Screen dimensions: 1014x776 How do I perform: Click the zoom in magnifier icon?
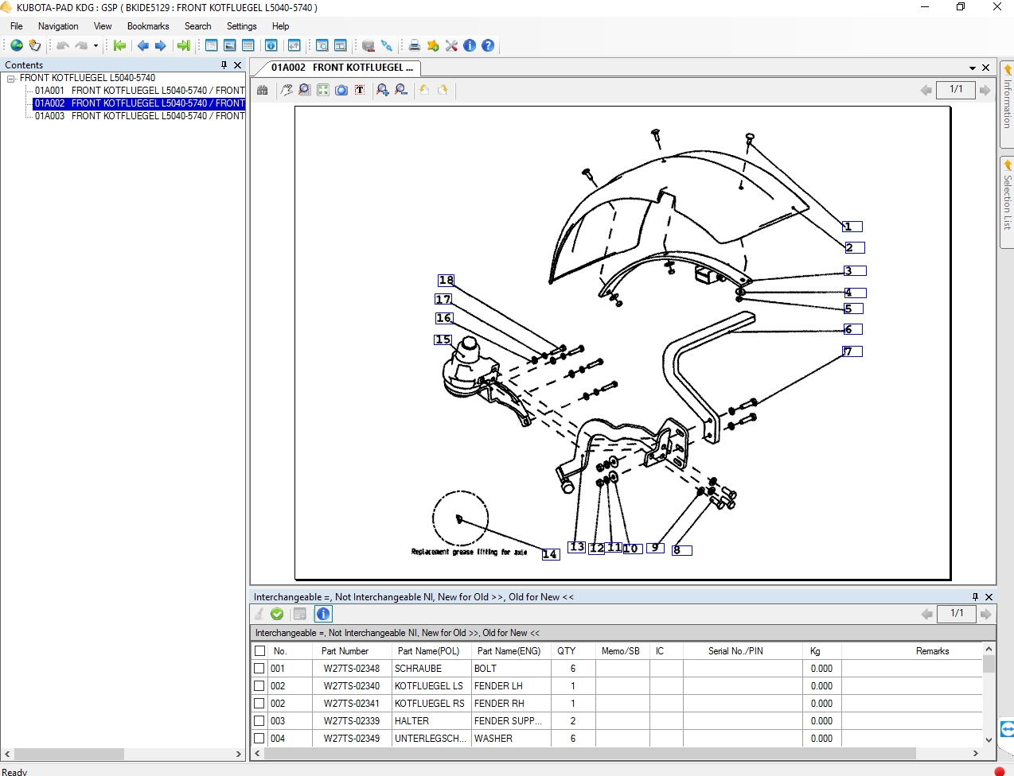[x=383, y=90]
